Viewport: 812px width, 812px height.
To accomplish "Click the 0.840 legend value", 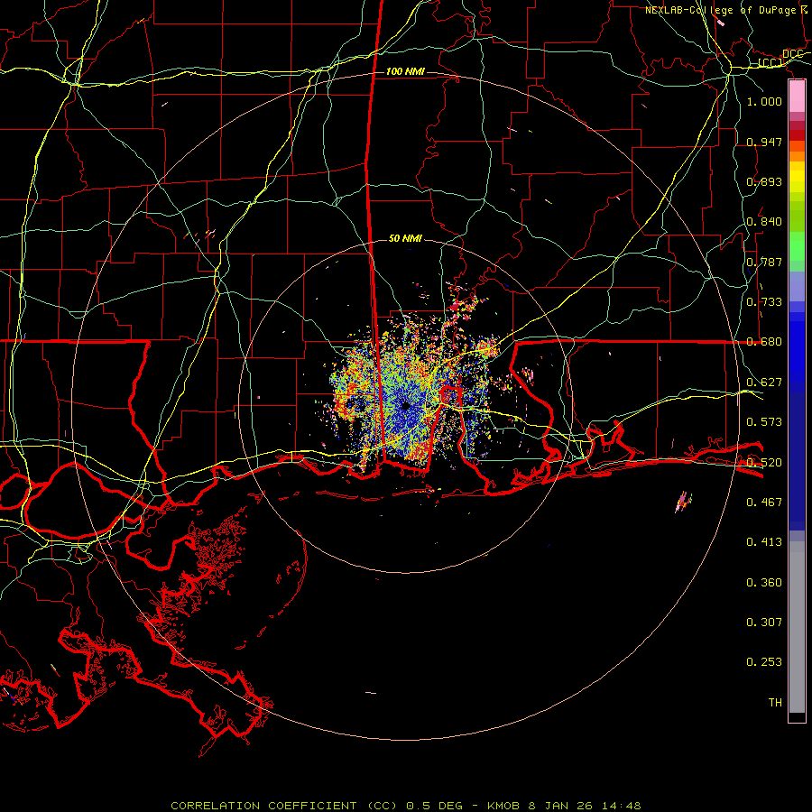I will pyautogui.click(x=764, y=221).
